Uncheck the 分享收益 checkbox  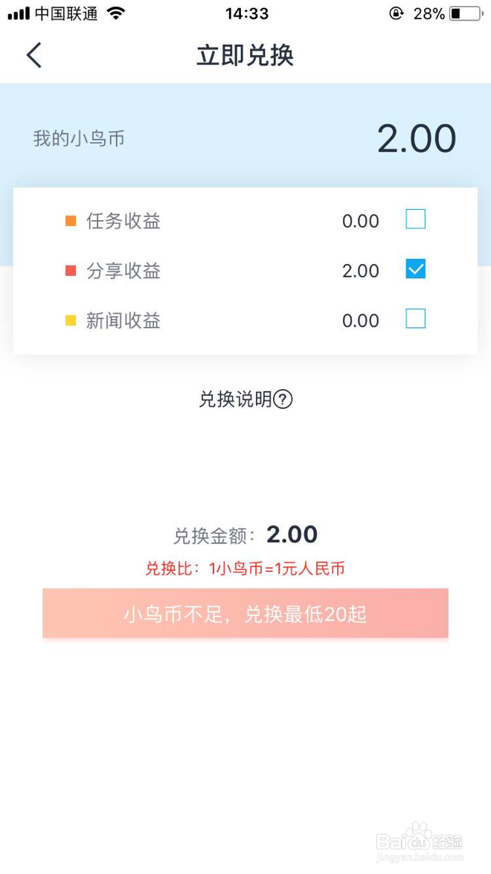pyautogui.click(x=415, y=269)
